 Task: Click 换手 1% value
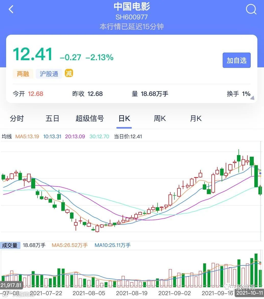239,94
